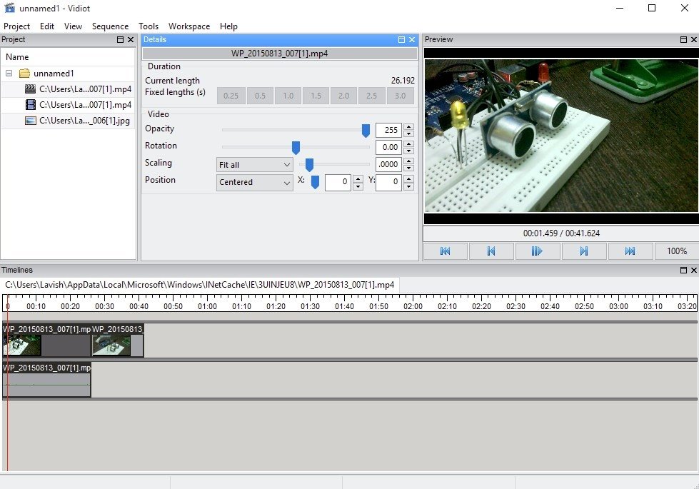
Task: Select the mp4 sequence item with filmstrip icon
Action: point(79,105)
